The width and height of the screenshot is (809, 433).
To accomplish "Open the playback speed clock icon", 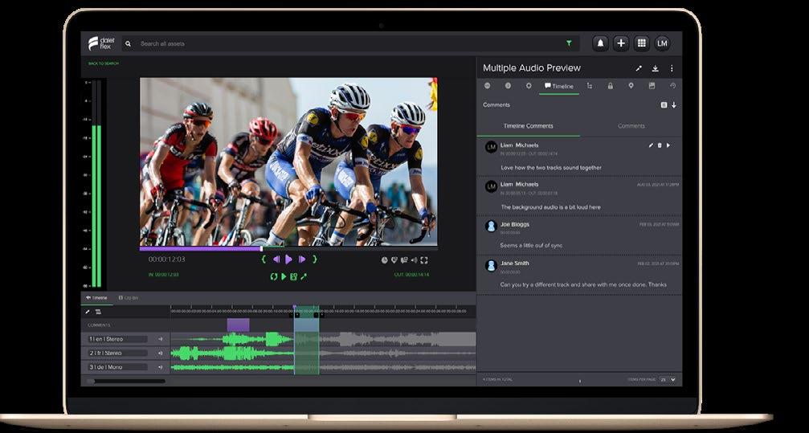I will tap(384, 260).
